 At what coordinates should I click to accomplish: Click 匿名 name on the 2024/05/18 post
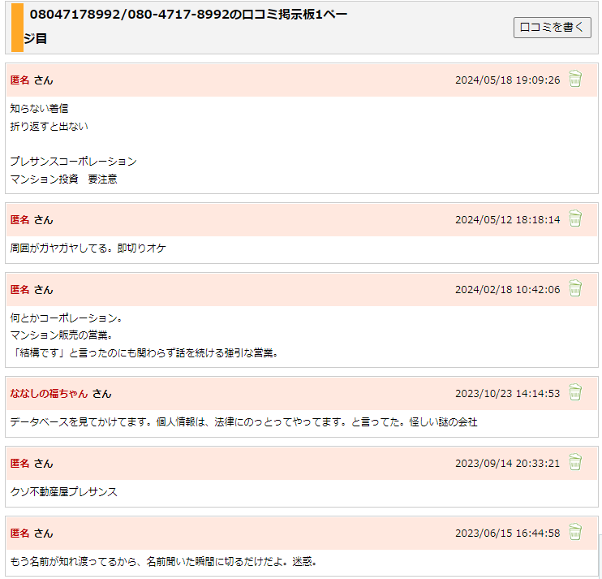click(x=19, y=80)
